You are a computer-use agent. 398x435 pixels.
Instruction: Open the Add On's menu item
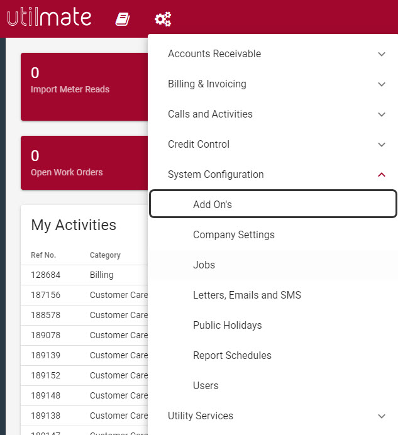tap(213, 205)
